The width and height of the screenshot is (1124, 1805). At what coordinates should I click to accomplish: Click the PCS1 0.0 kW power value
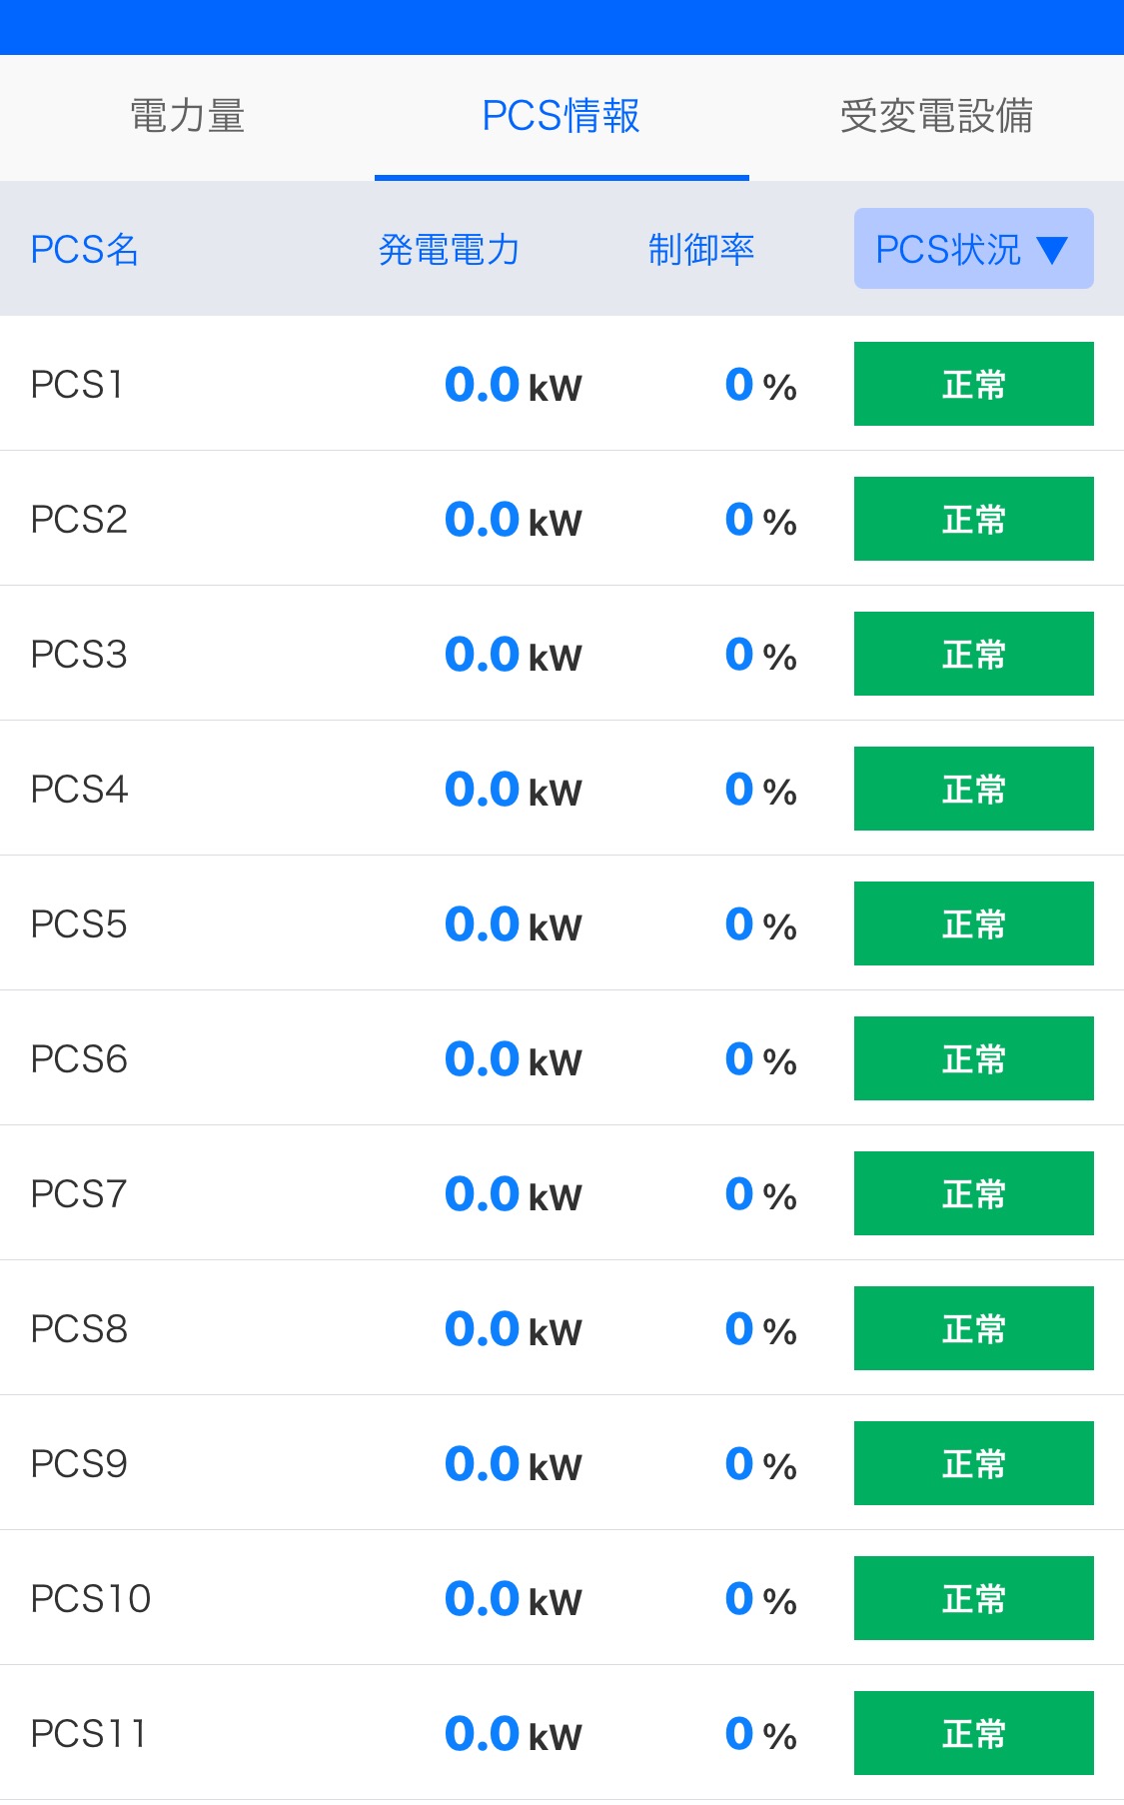[513, 385]
